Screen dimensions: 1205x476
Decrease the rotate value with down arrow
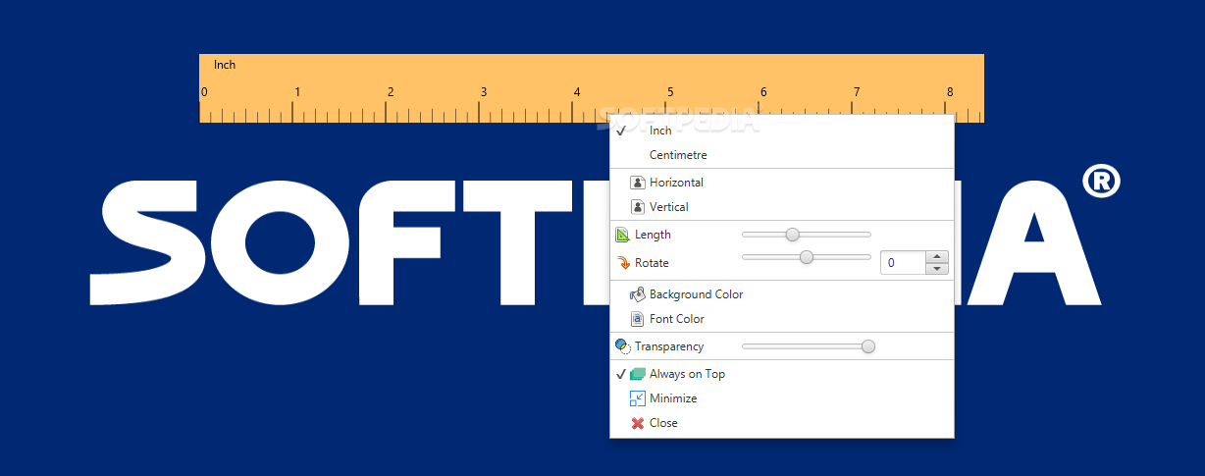[x=937, y=269]
